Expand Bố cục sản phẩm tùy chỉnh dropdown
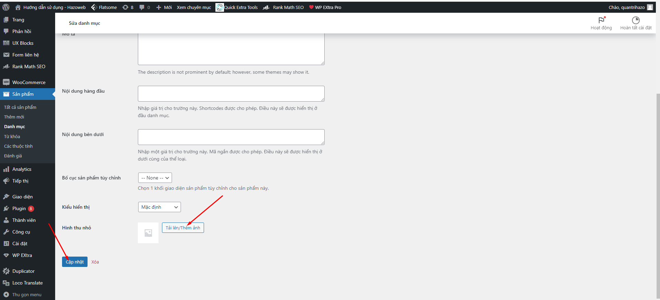 click(155, 178)
